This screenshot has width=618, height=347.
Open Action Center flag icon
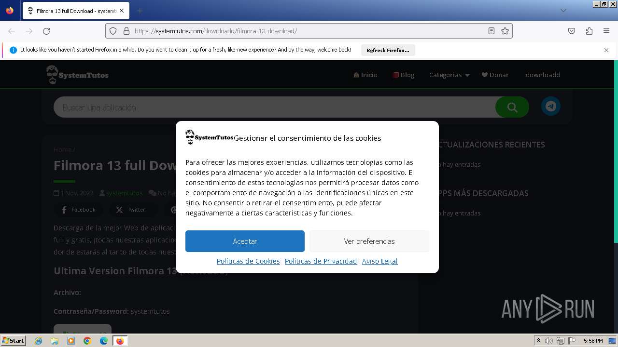(572, 341)
